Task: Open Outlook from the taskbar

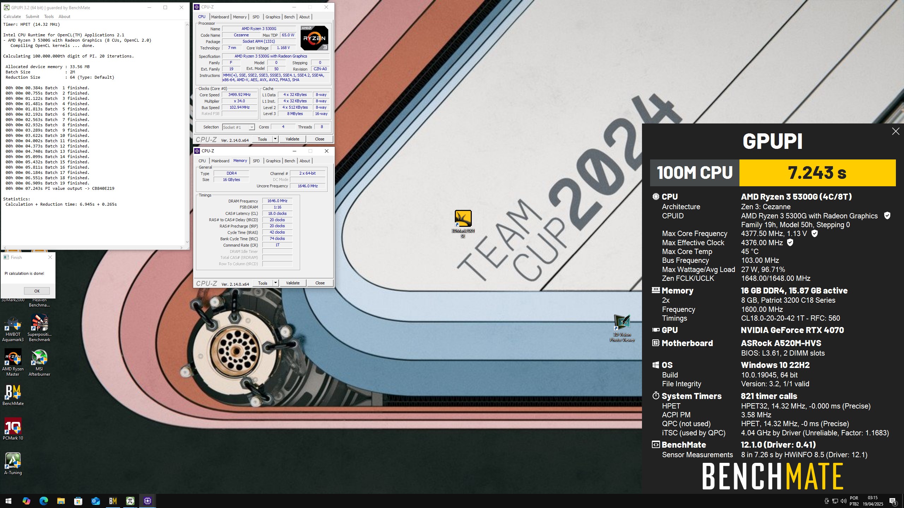Action: coord(95,501)
